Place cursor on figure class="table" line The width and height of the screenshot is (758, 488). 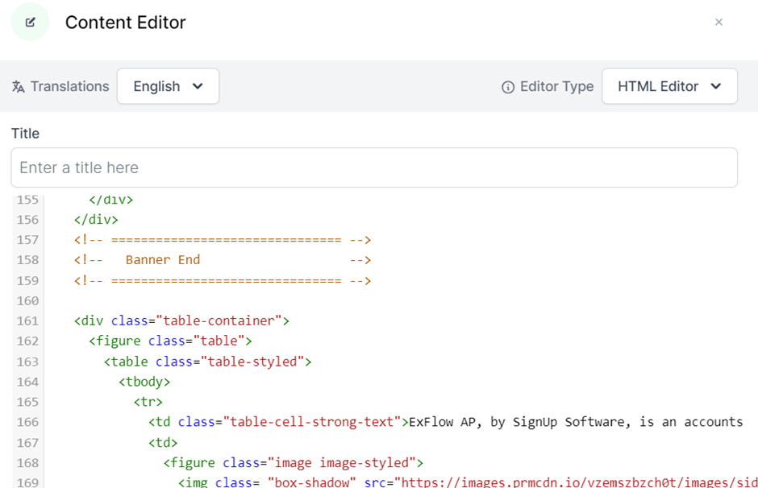170,341
